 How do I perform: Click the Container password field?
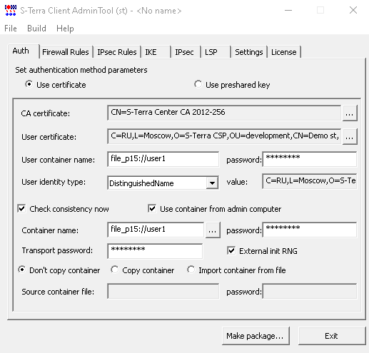click(x=310, y=230)
